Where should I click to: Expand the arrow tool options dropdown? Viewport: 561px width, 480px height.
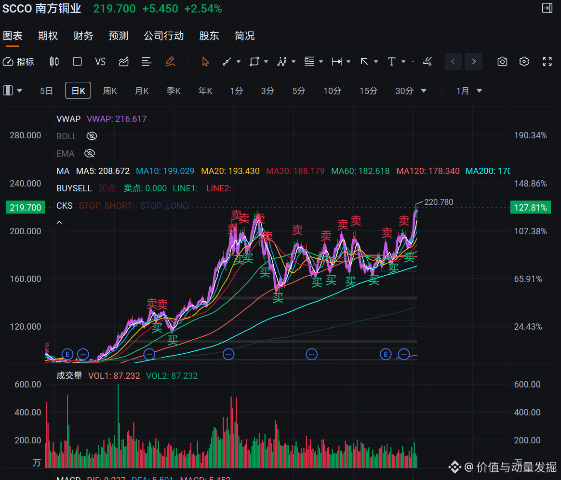point(376,62)
